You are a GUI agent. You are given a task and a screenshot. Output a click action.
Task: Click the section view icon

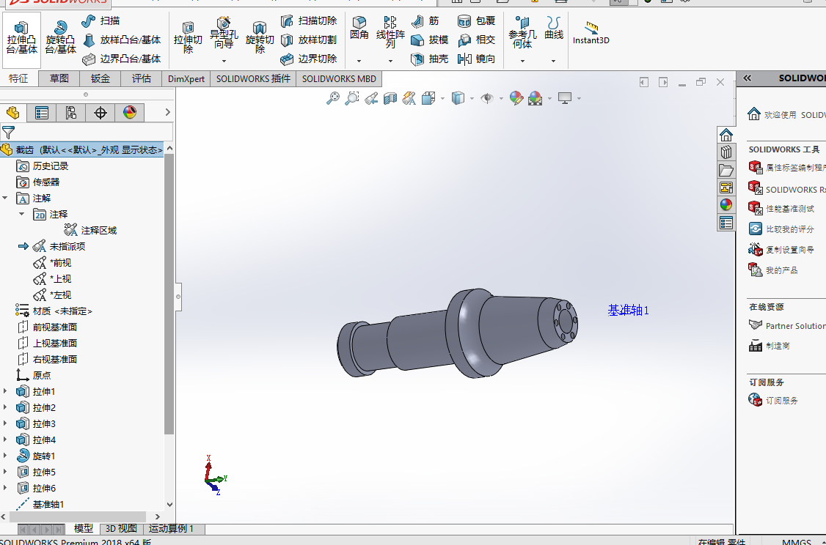pyautogui.click(x=390, y=98)
